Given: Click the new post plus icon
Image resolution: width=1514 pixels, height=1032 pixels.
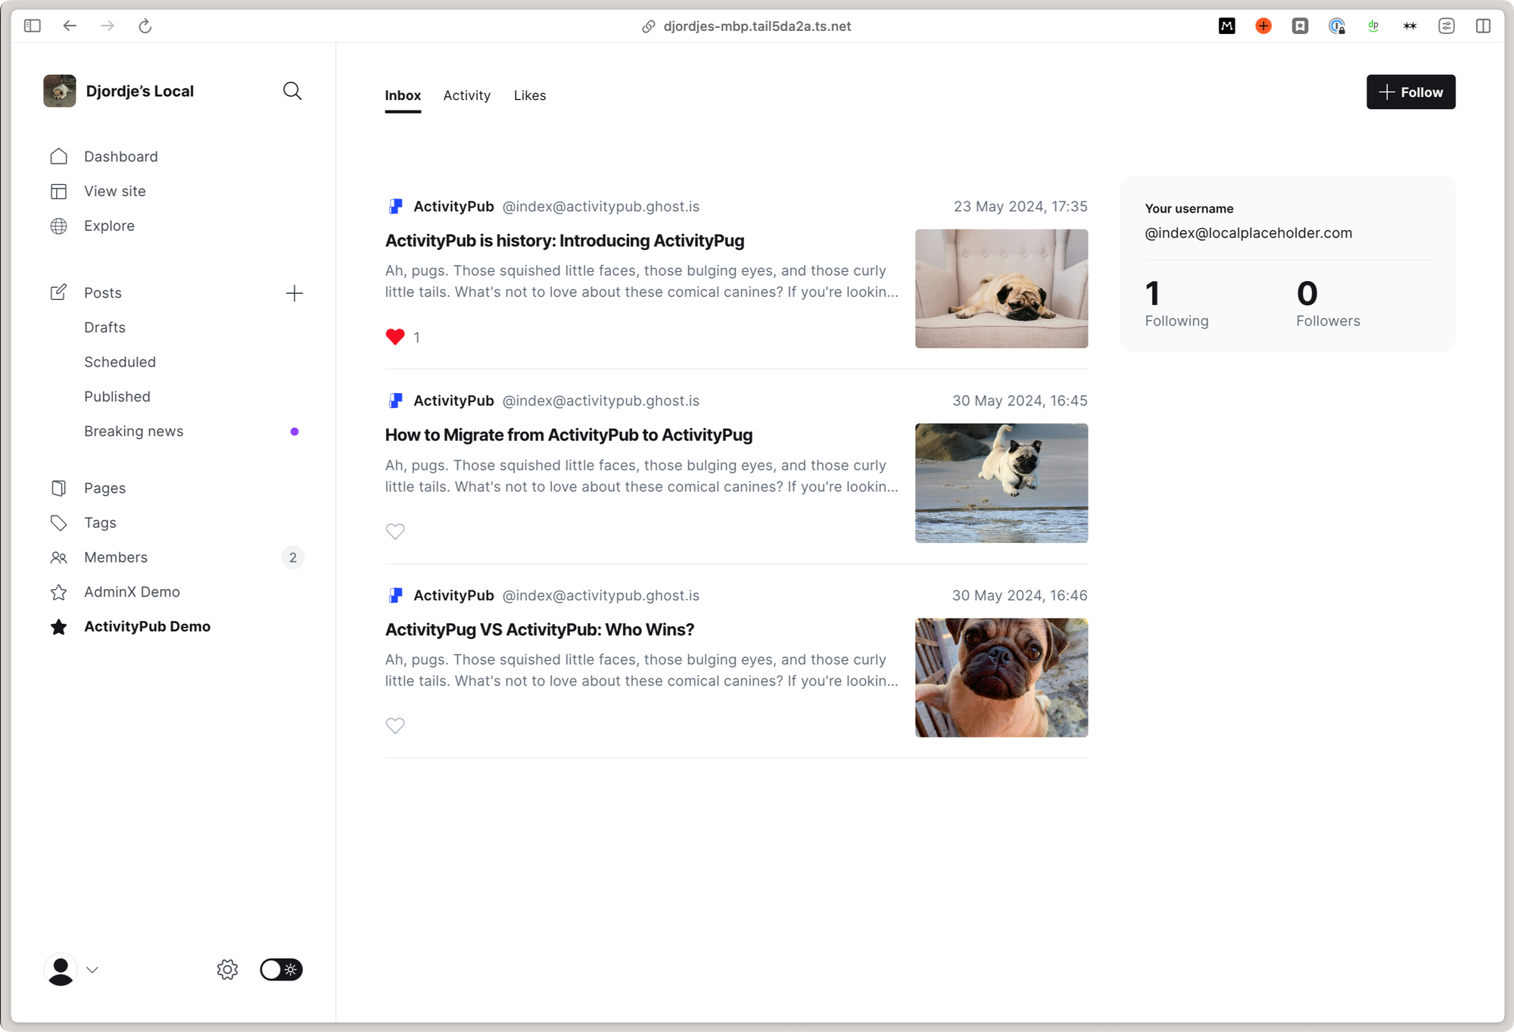Looking at the screenshot, I should click(294, 293).
